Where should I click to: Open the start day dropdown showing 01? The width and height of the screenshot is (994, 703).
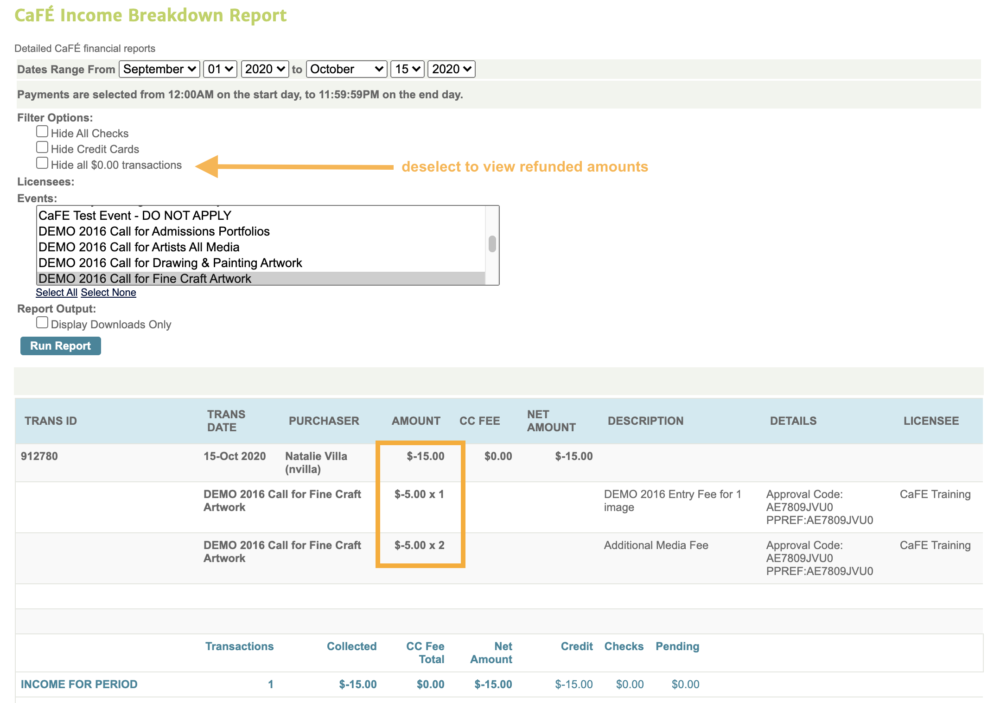pos(220,69)
